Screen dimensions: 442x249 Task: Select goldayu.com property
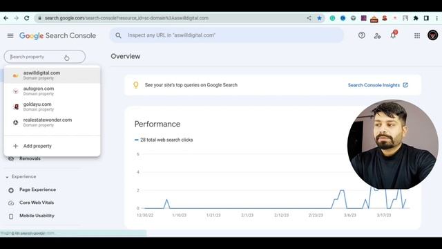[x=52, y=107]
